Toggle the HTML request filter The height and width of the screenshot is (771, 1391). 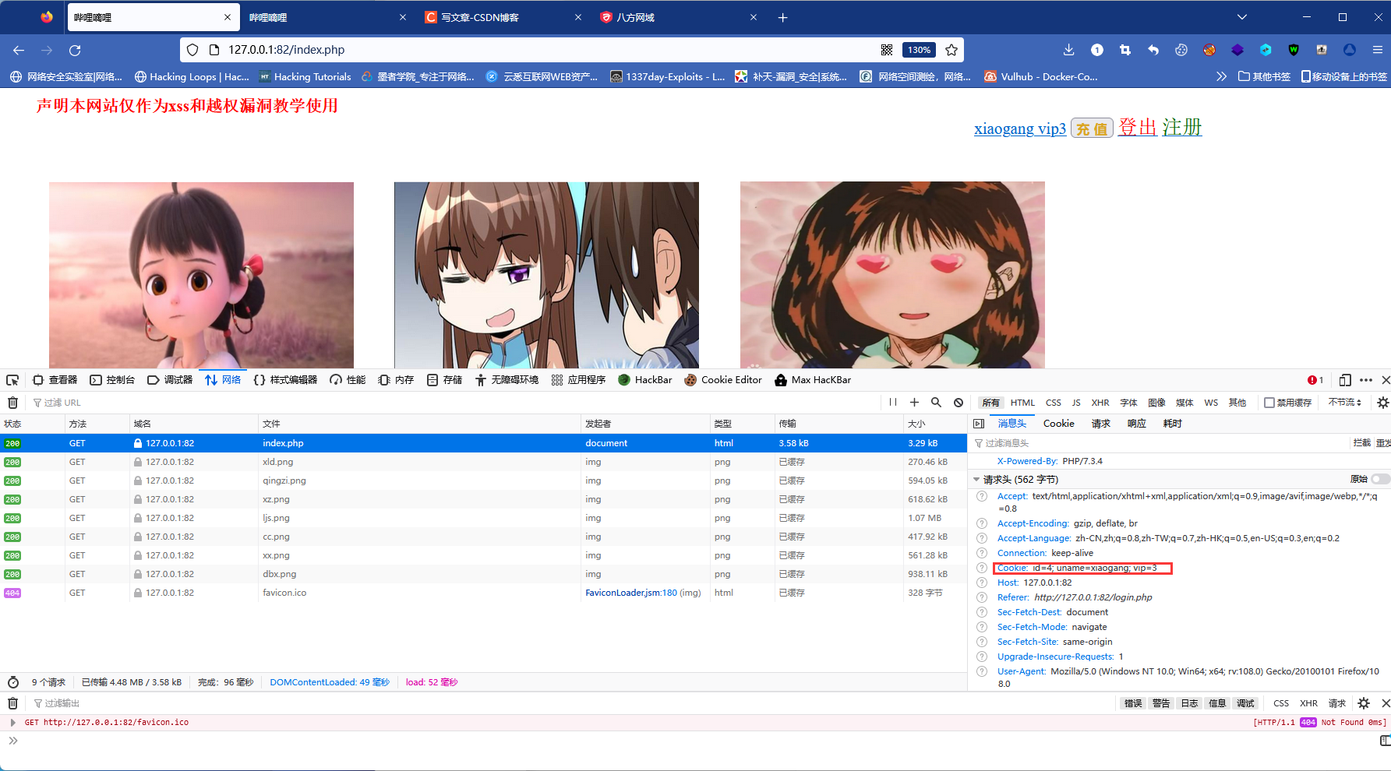click(x=1022, y=403)
